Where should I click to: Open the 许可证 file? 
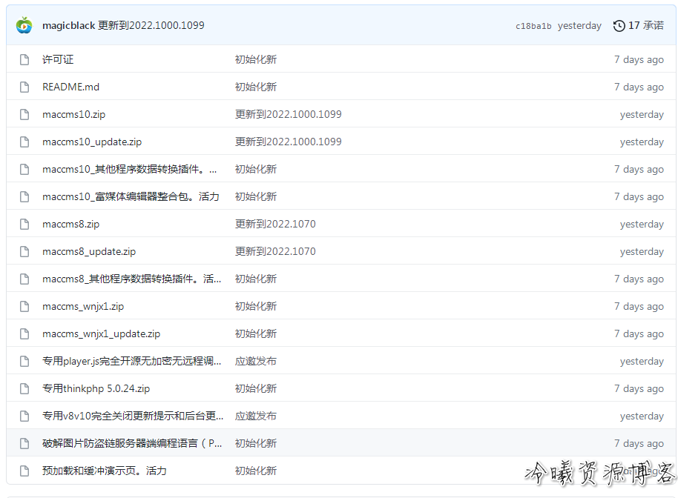pyautogui.click(x=58, y=59)
